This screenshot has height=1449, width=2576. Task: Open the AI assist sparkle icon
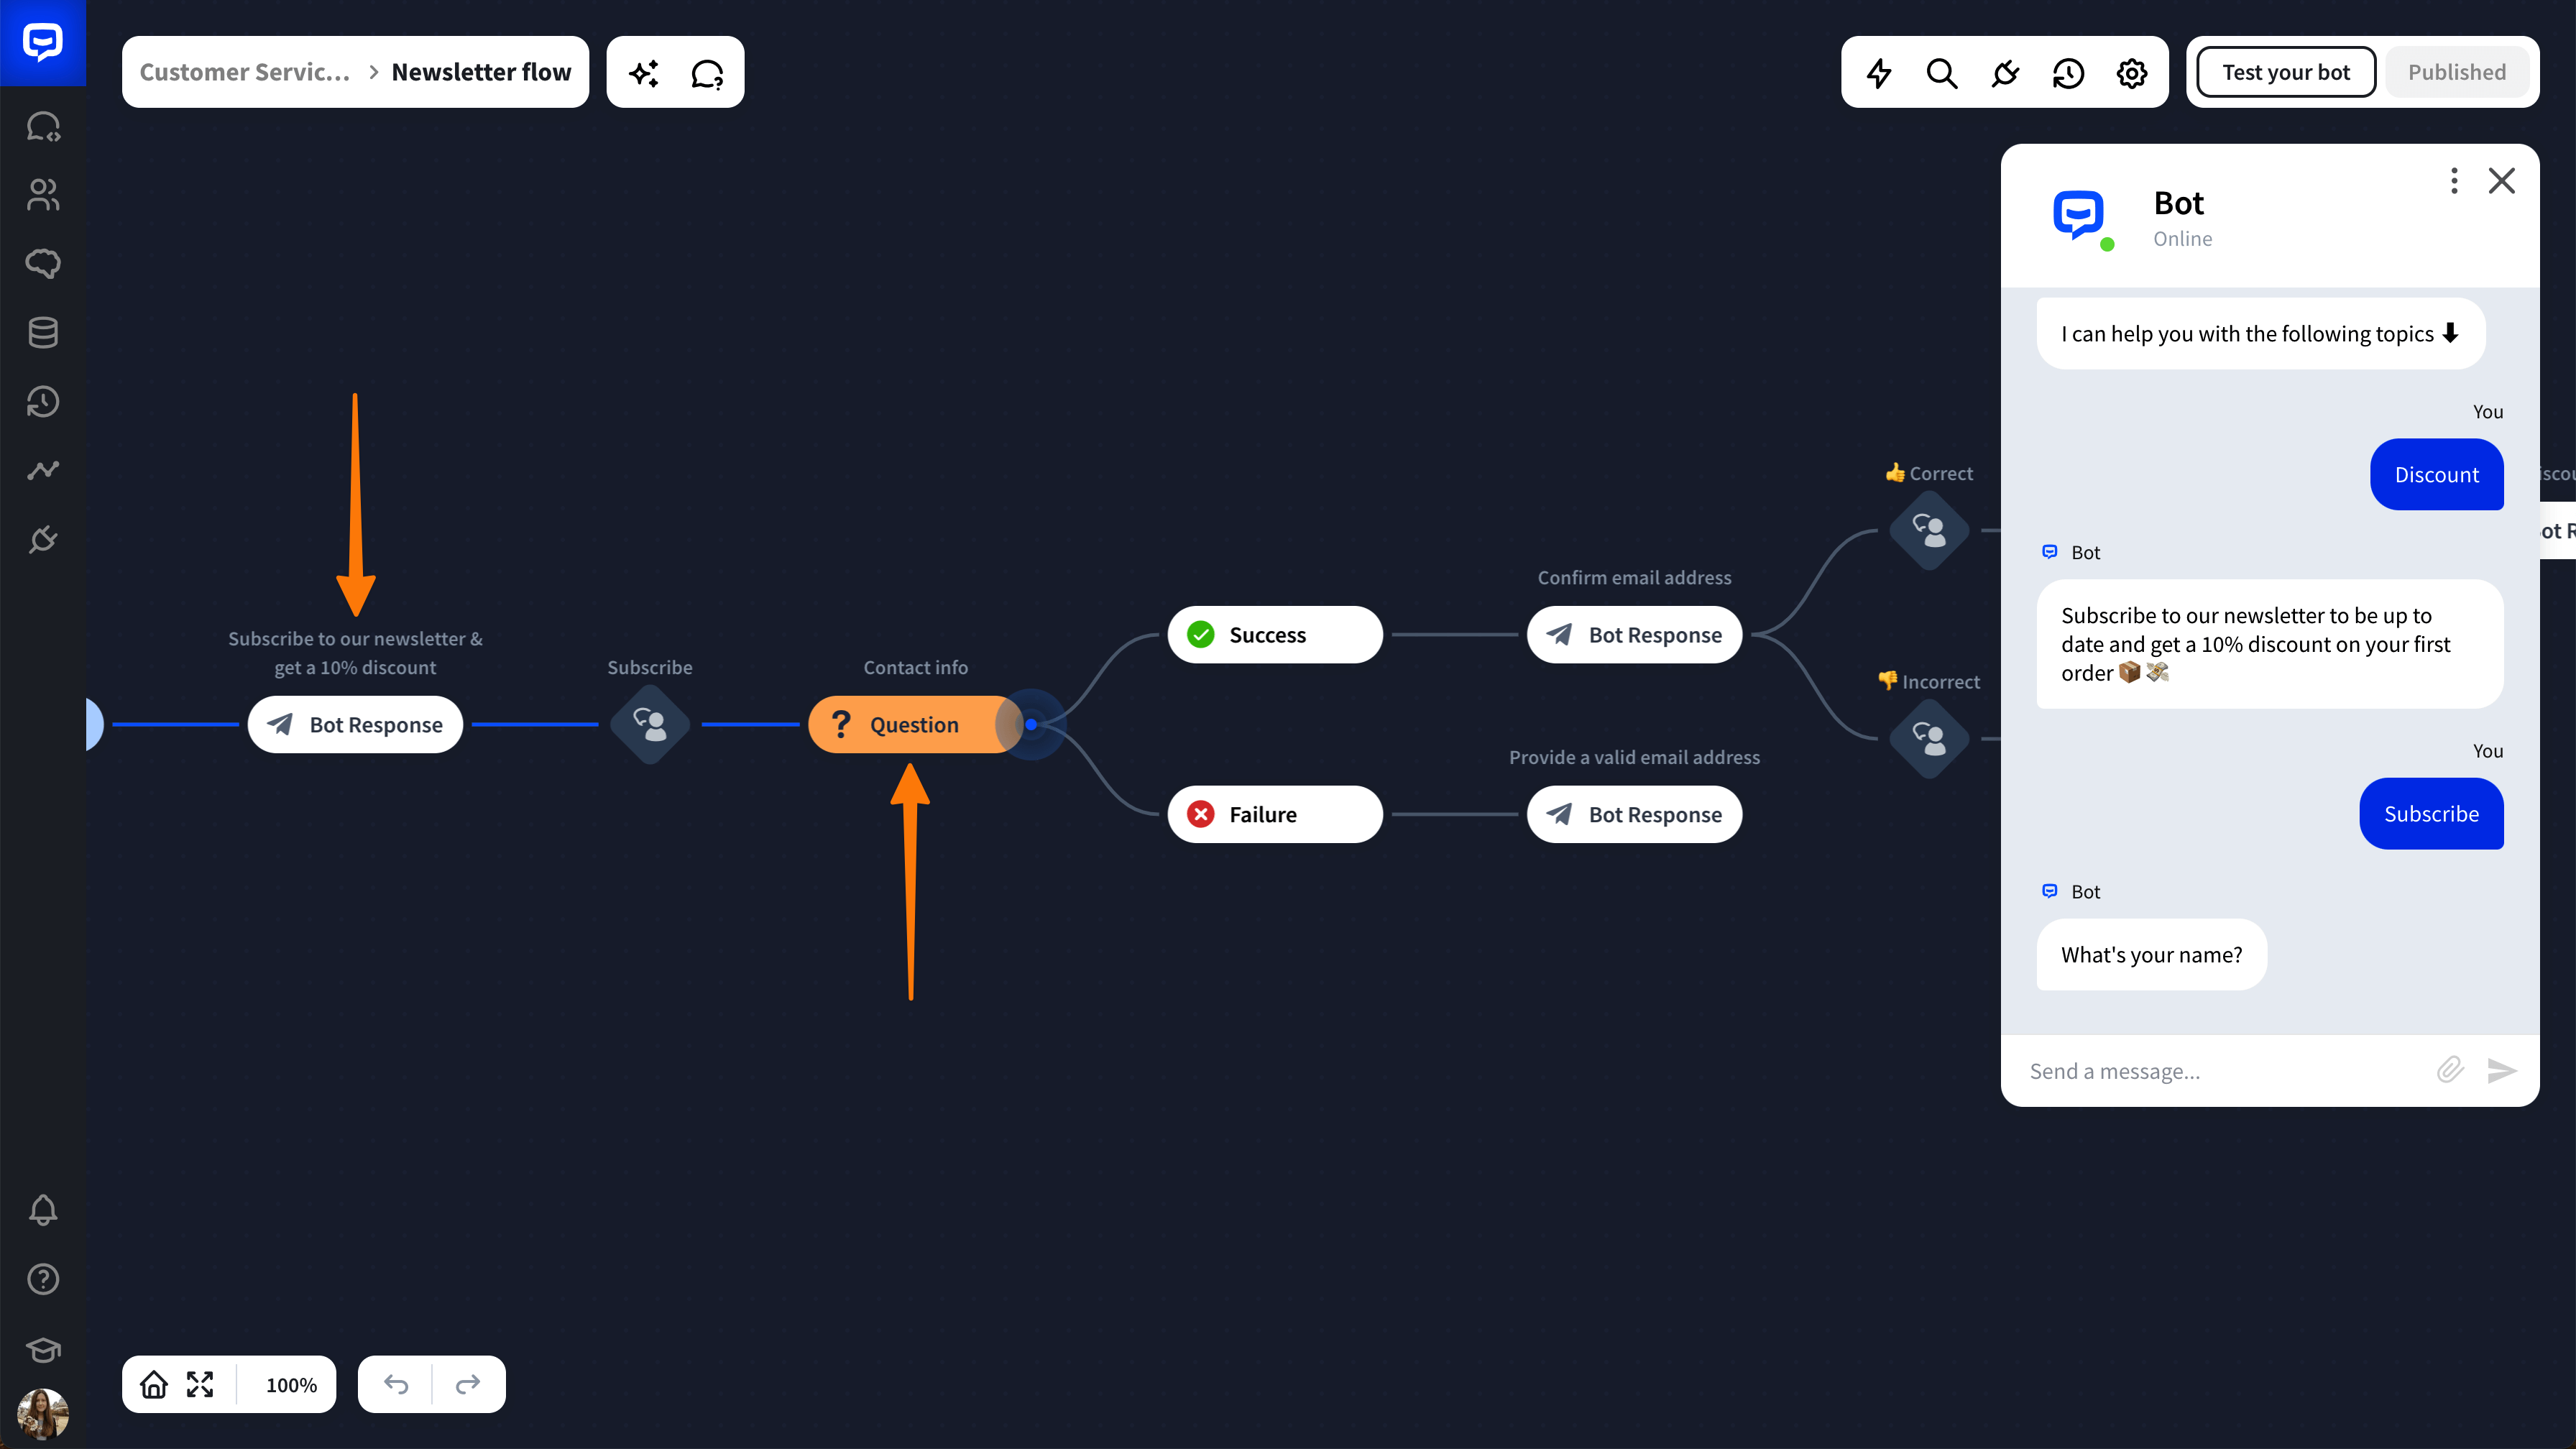(x=644, y=72)
